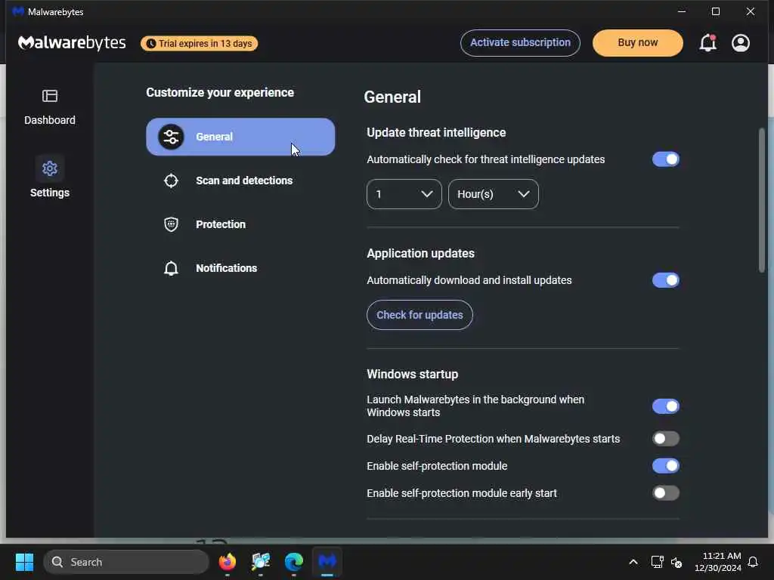The image size is (774, 580).
Task: Open the map-and-magnifier app on the taskbar
Action: coord(261,562)
